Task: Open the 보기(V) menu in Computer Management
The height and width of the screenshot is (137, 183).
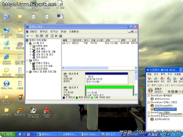Action: pyautogui.click(x=54, y=31)
